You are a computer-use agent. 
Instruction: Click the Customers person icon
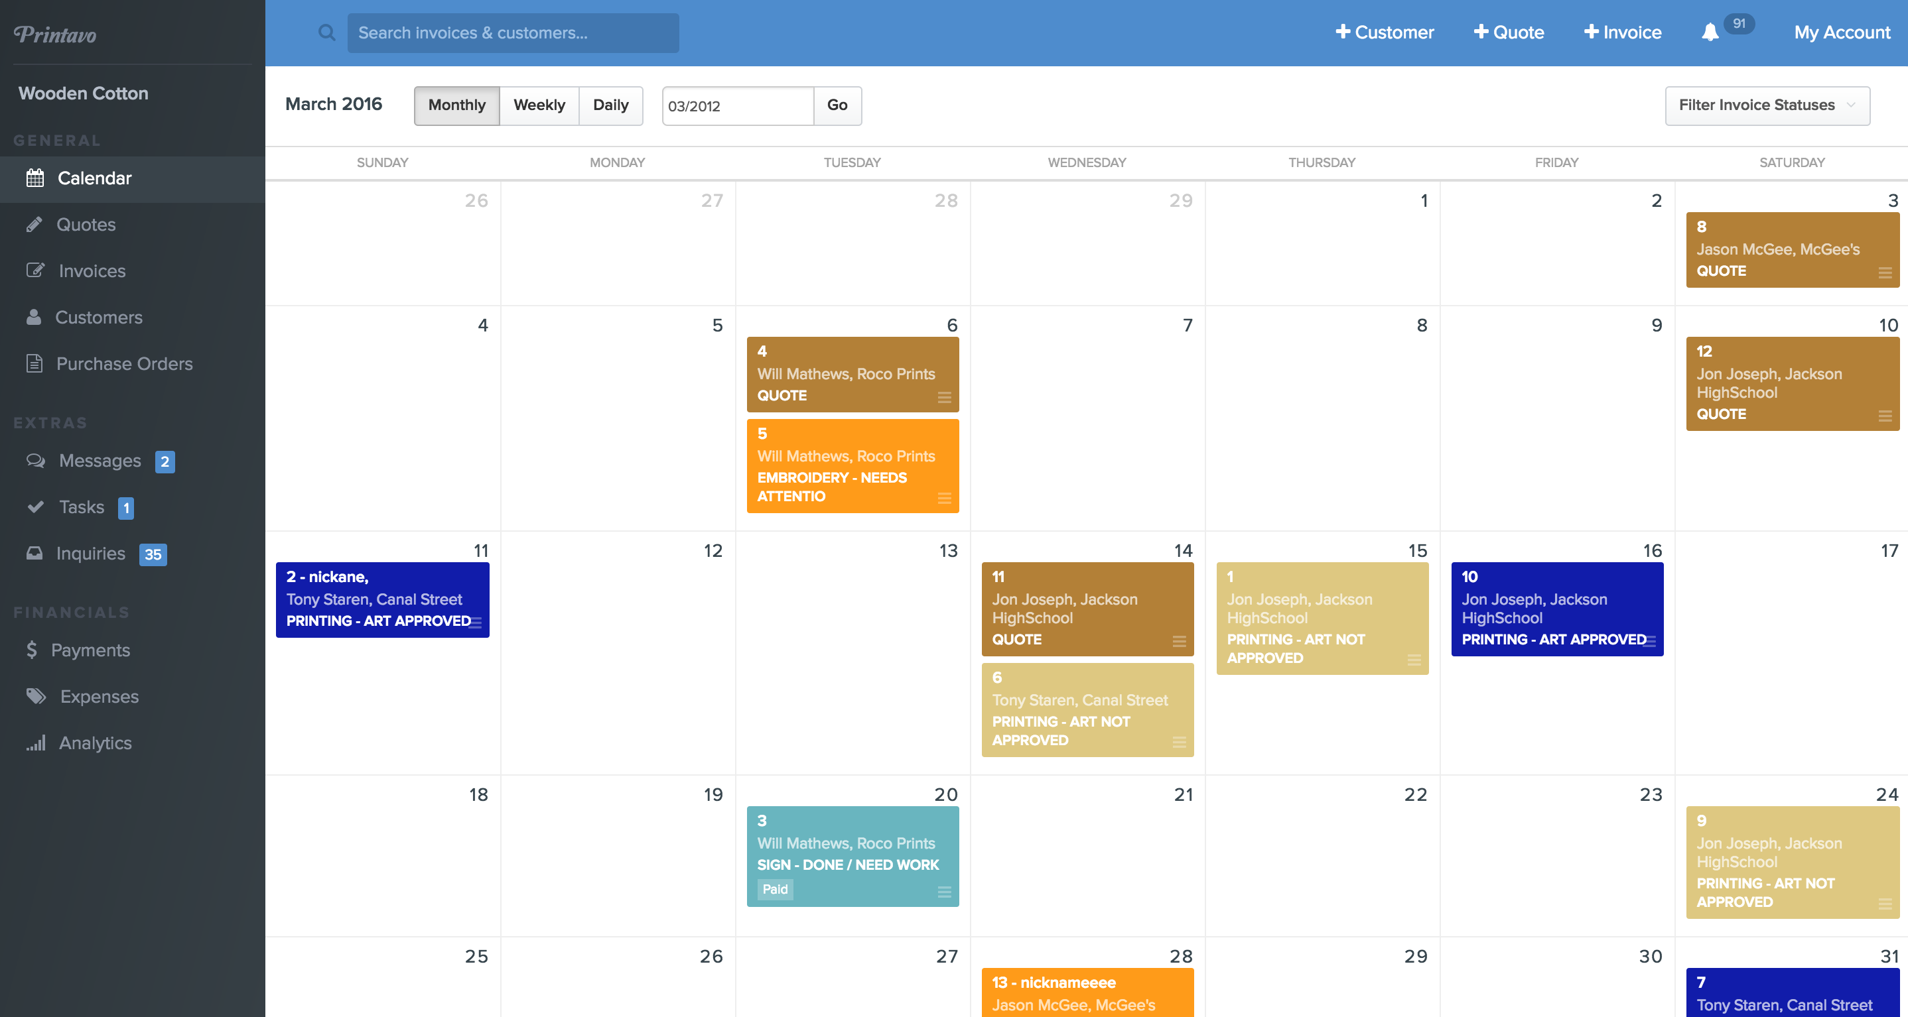[x=34, y=317]
